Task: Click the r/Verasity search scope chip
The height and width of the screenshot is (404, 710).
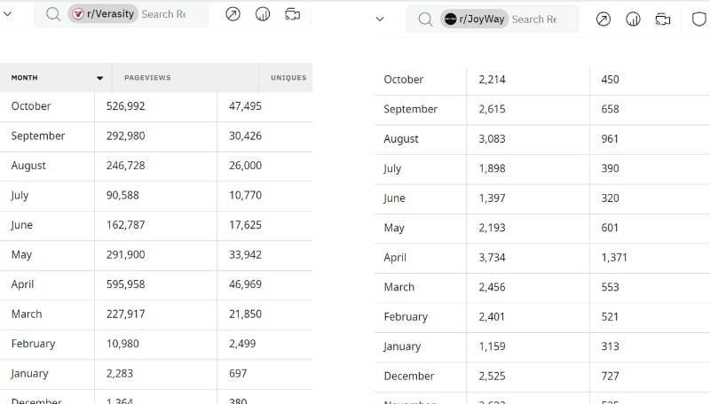Action: 103,14
